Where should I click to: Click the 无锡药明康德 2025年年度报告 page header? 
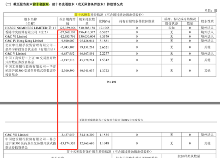pos(111,120)
